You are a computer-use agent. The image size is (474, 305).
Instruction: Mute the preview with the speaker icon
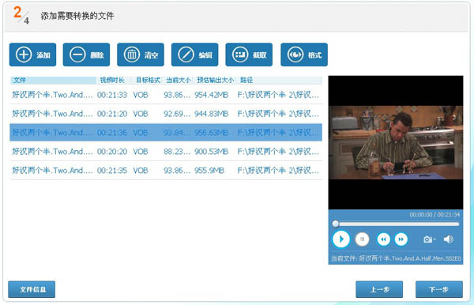click(x=449, y=239)
